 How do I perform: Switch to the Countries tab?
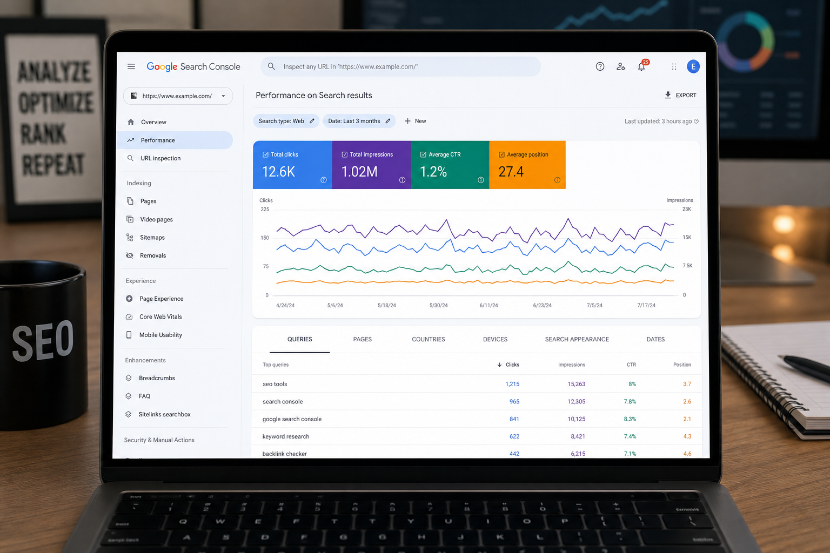pyautogui.click(x=429, y=339)
